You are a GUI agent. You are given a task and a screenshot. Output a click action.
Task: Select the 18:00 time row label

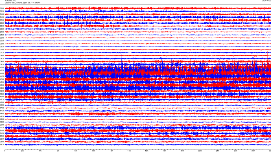click(x=2, y=113)
